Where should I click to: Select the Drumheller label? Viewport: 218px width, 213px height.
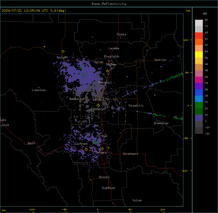point(161,123)
